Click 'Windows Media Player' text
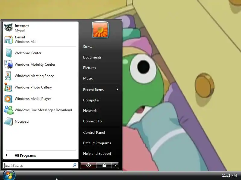This screenshot has height=180, width=241. point(33,99)
